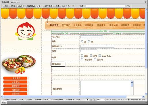
Task: Click the live code inspect options icon
Action: click(x=39, y=6)
